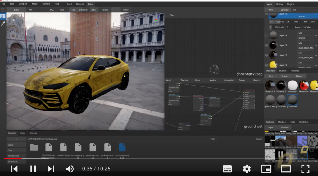Image resolution: width=318 pixels, height=176 pixels.
Task: Select Material 1 sphere
Action: (x=270, y=85)
